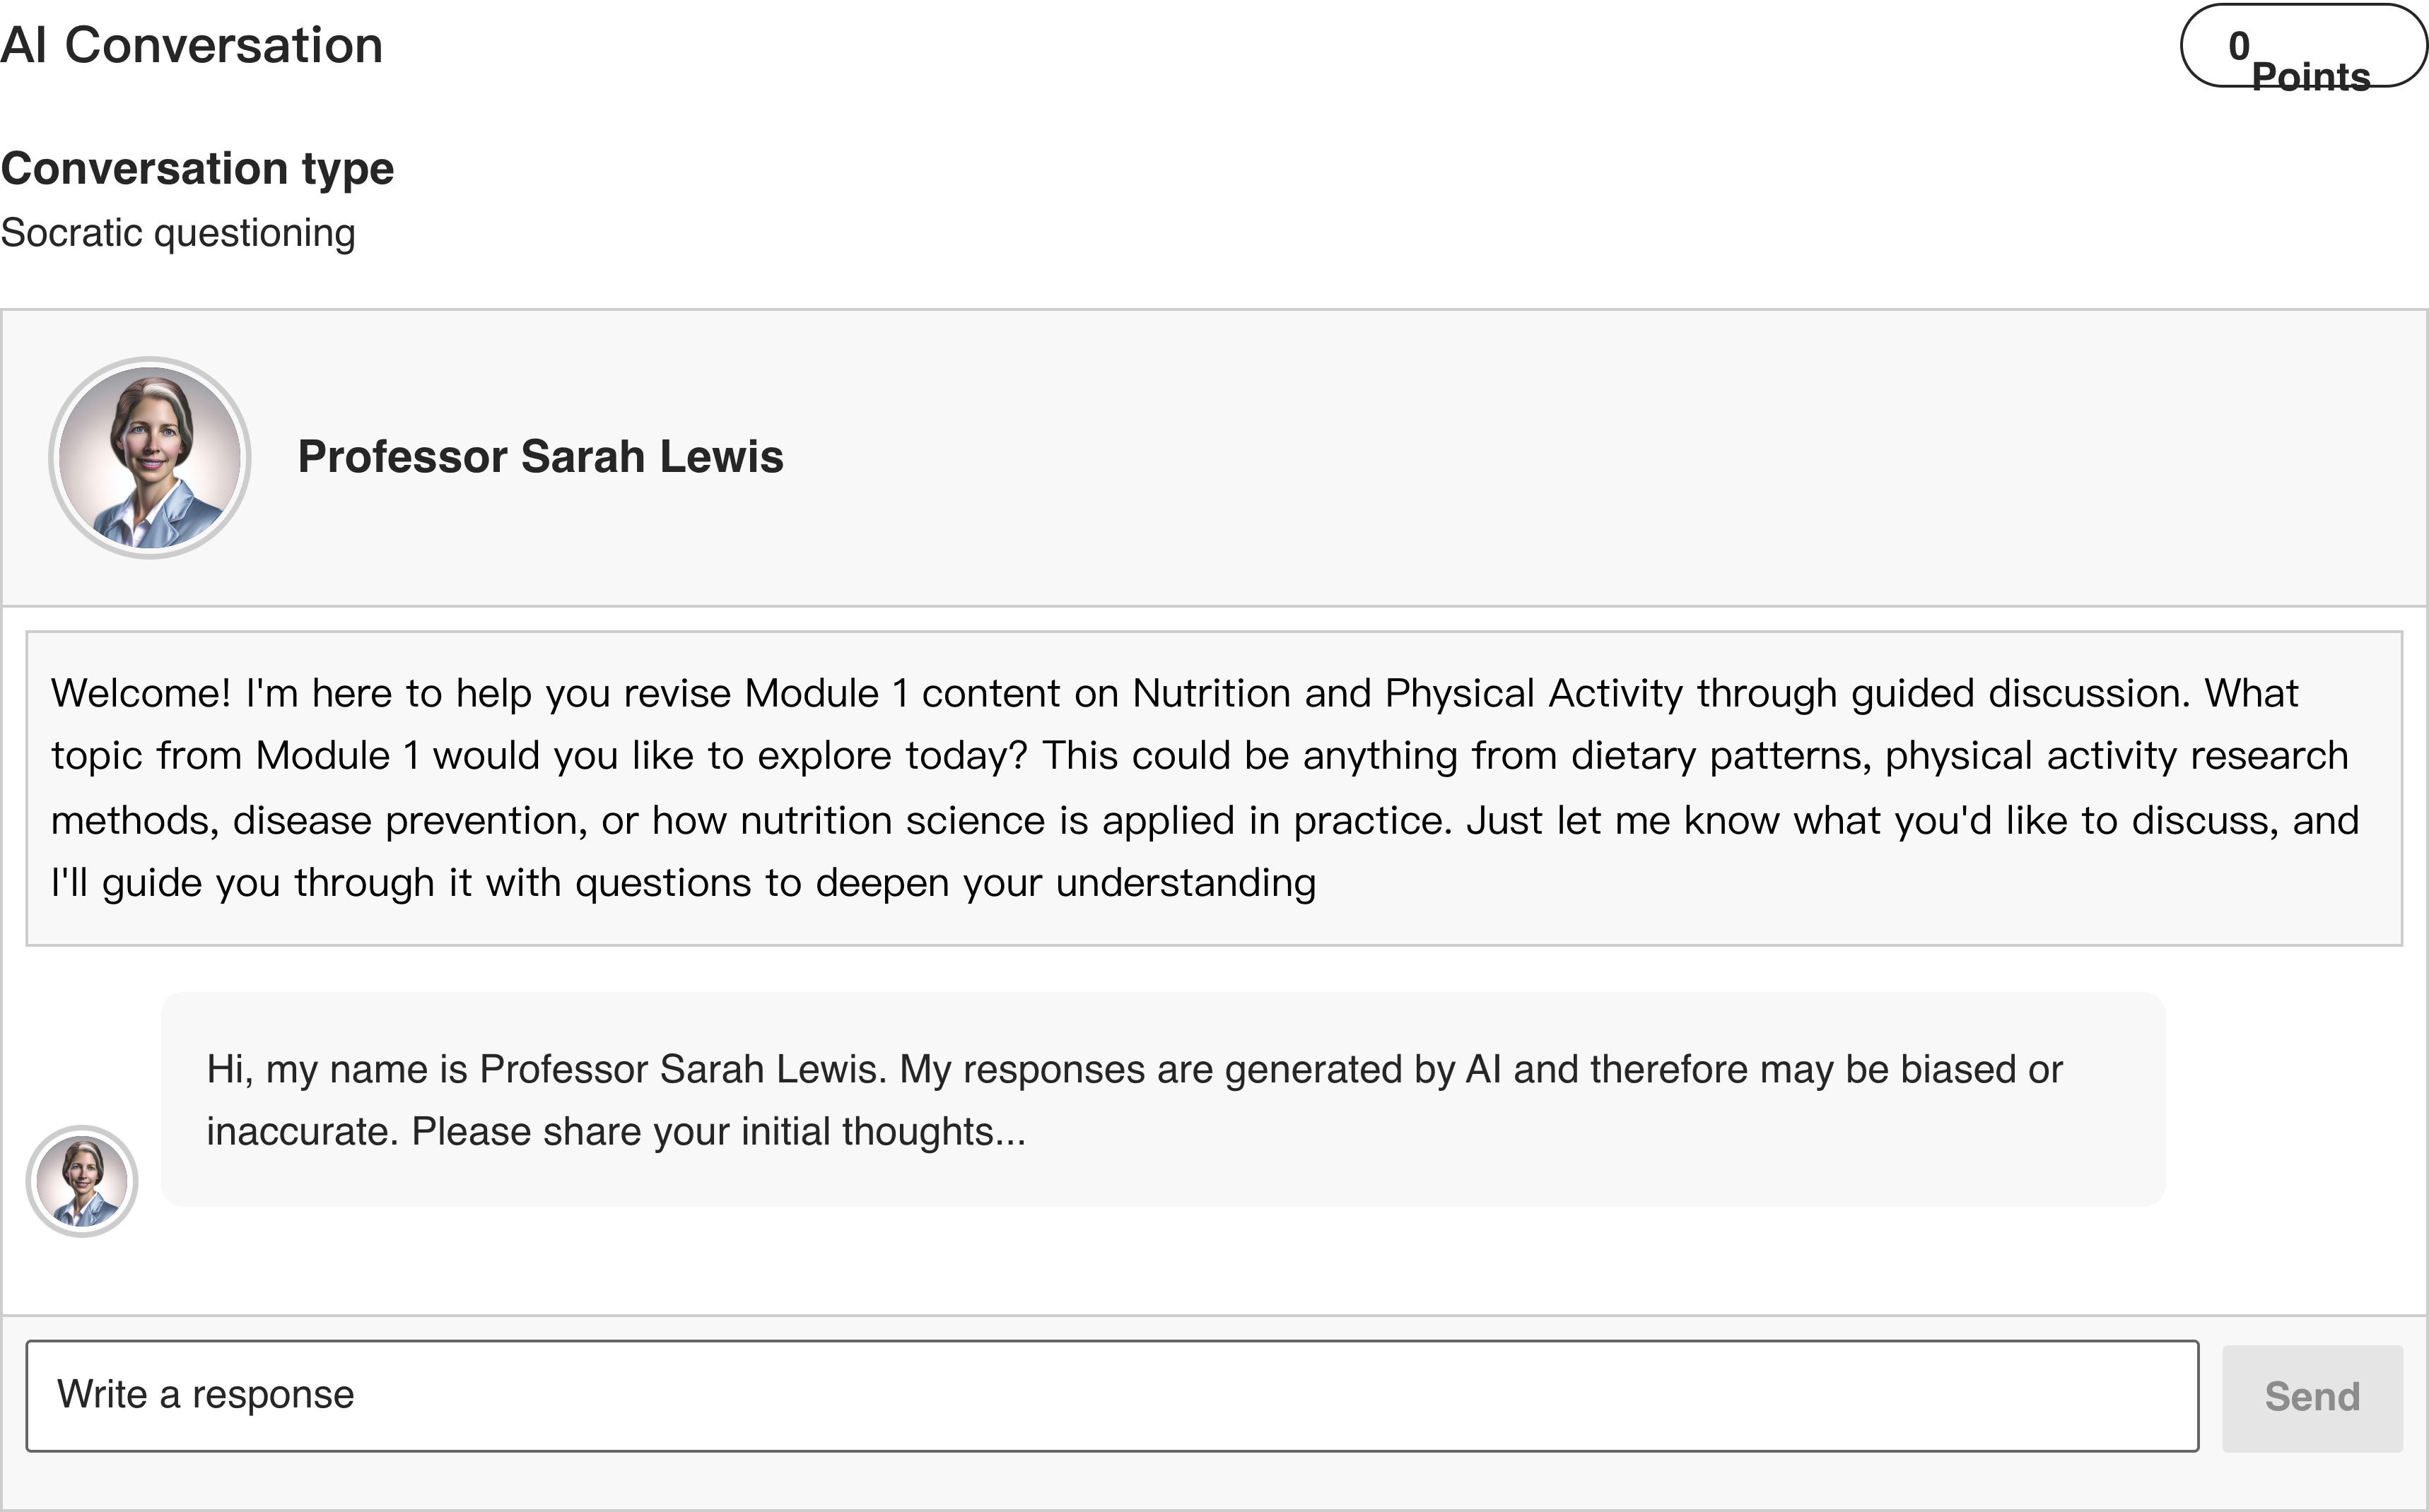
Task: Click the "Welcome!" word starting the intro message
Action: 141,693
